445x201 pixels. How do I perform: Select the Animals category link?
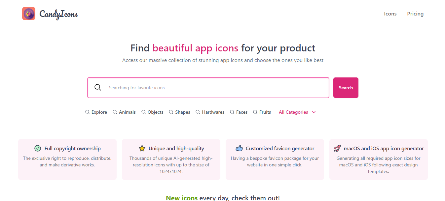(x=124, y=112)
